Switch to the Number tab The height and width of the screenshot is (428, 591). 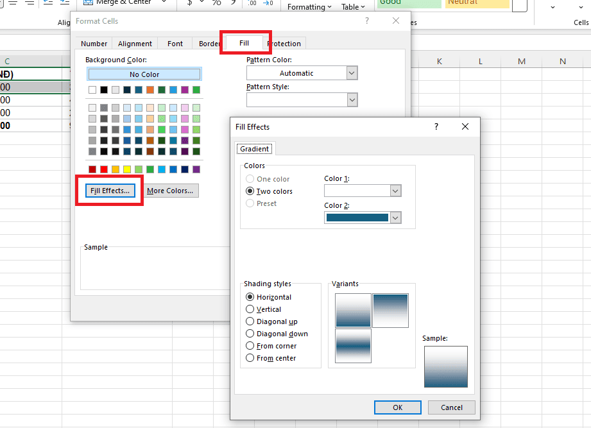point(94,44)
